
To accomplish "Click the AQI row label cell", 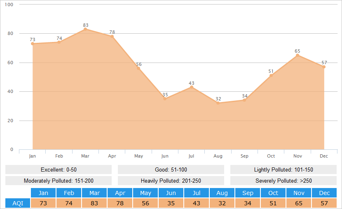I will (x=18, y=203).
